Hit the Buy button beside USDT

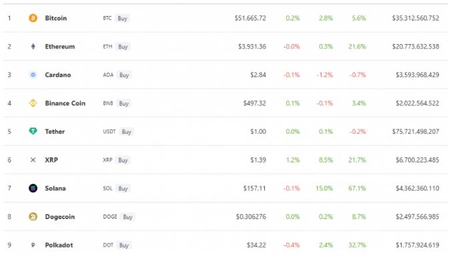127,132
